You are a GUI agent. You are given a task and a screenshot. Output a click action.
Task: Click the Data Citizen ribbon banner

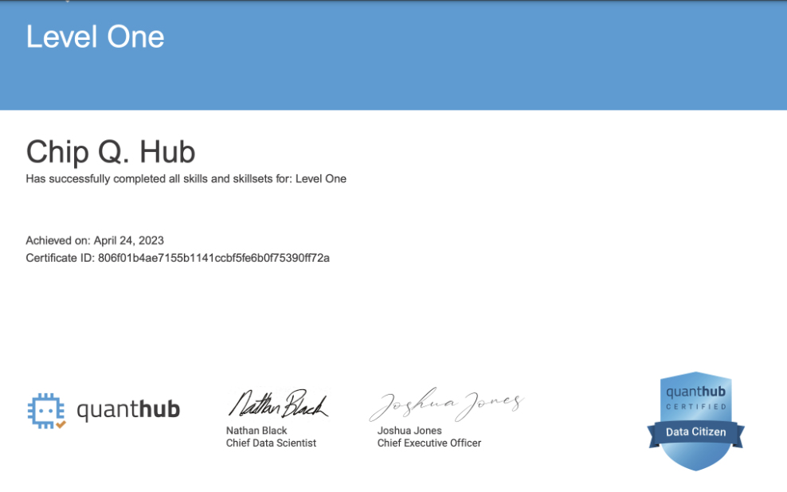[695, 431]
